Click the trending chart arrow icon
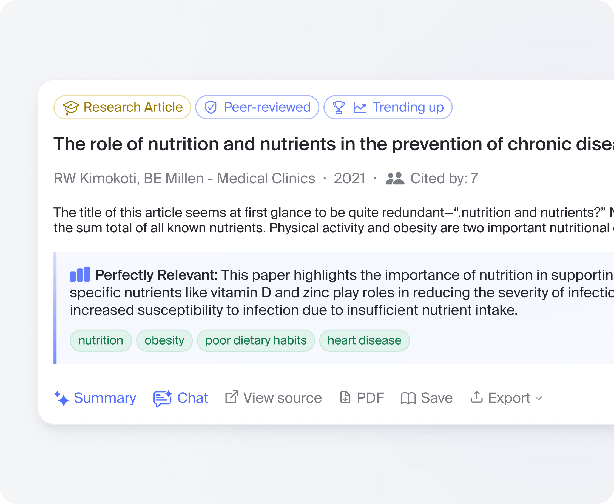614x504 pixels. pyautogui.click(x=360, y=107)
